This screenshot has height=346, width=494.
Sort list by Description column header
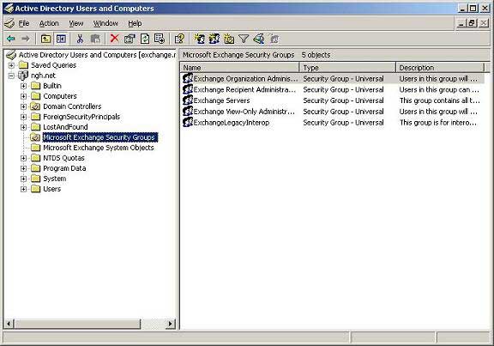(x=440, y=68)
